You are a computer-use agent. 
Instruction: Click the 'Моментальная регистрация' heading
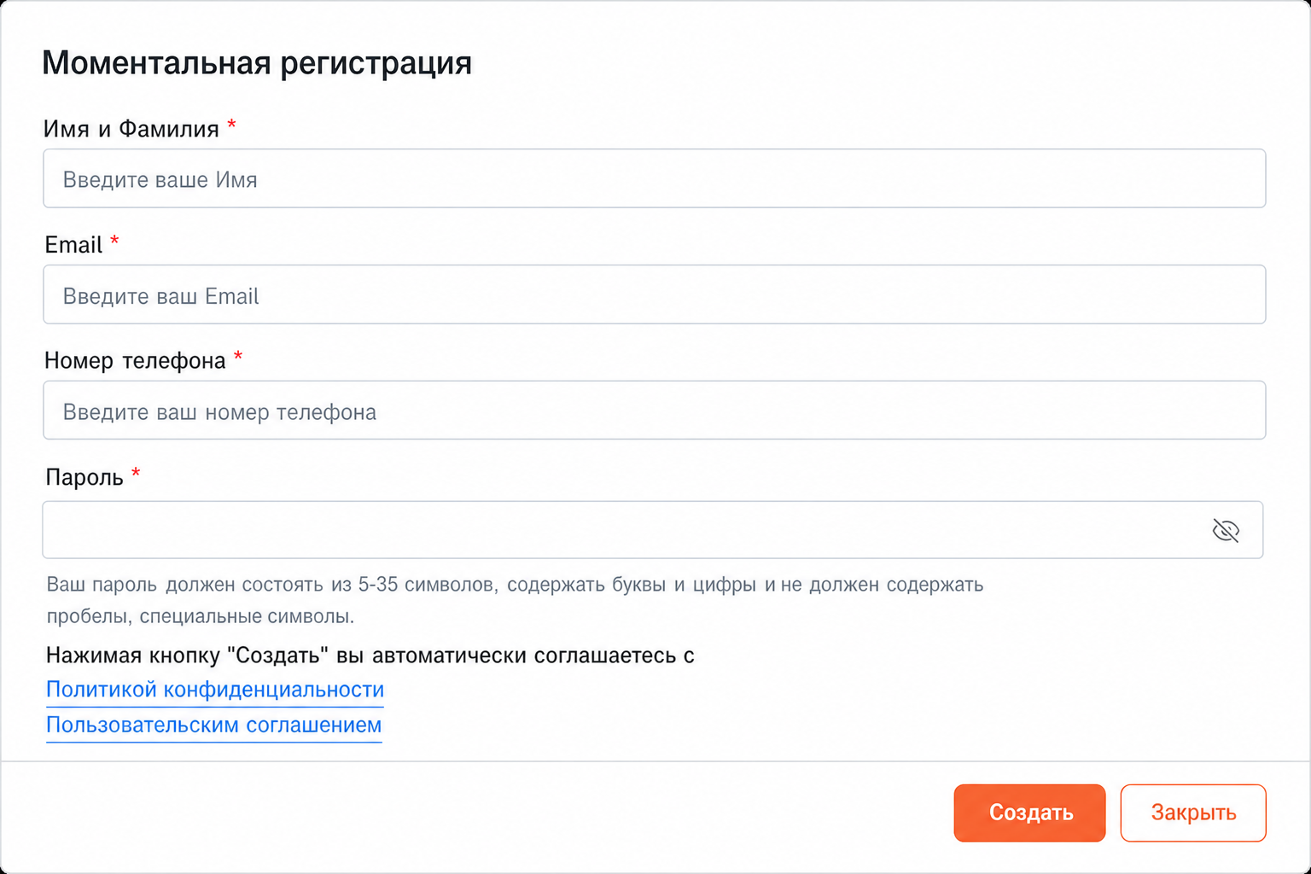tap(257, 62)
